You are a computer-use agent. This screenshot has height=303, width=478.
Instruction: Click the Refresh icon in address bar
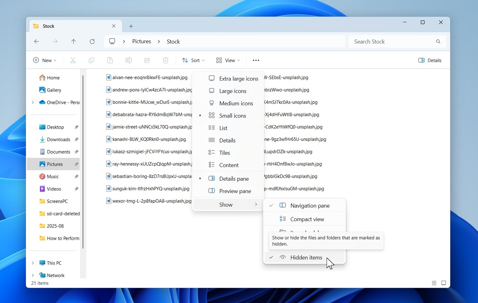pos(92,42)
